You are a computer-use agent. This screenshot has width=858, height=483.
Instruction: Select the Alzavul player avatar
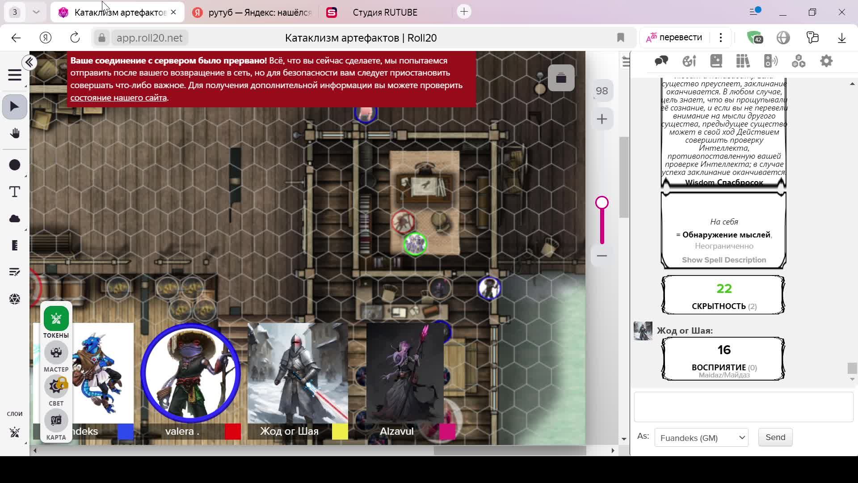[405, 373]
